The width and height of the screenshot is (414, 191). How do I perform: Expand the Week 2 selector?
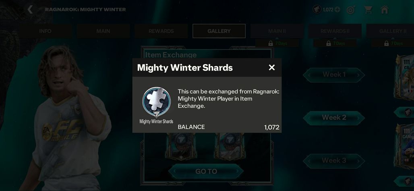(334, 118)
